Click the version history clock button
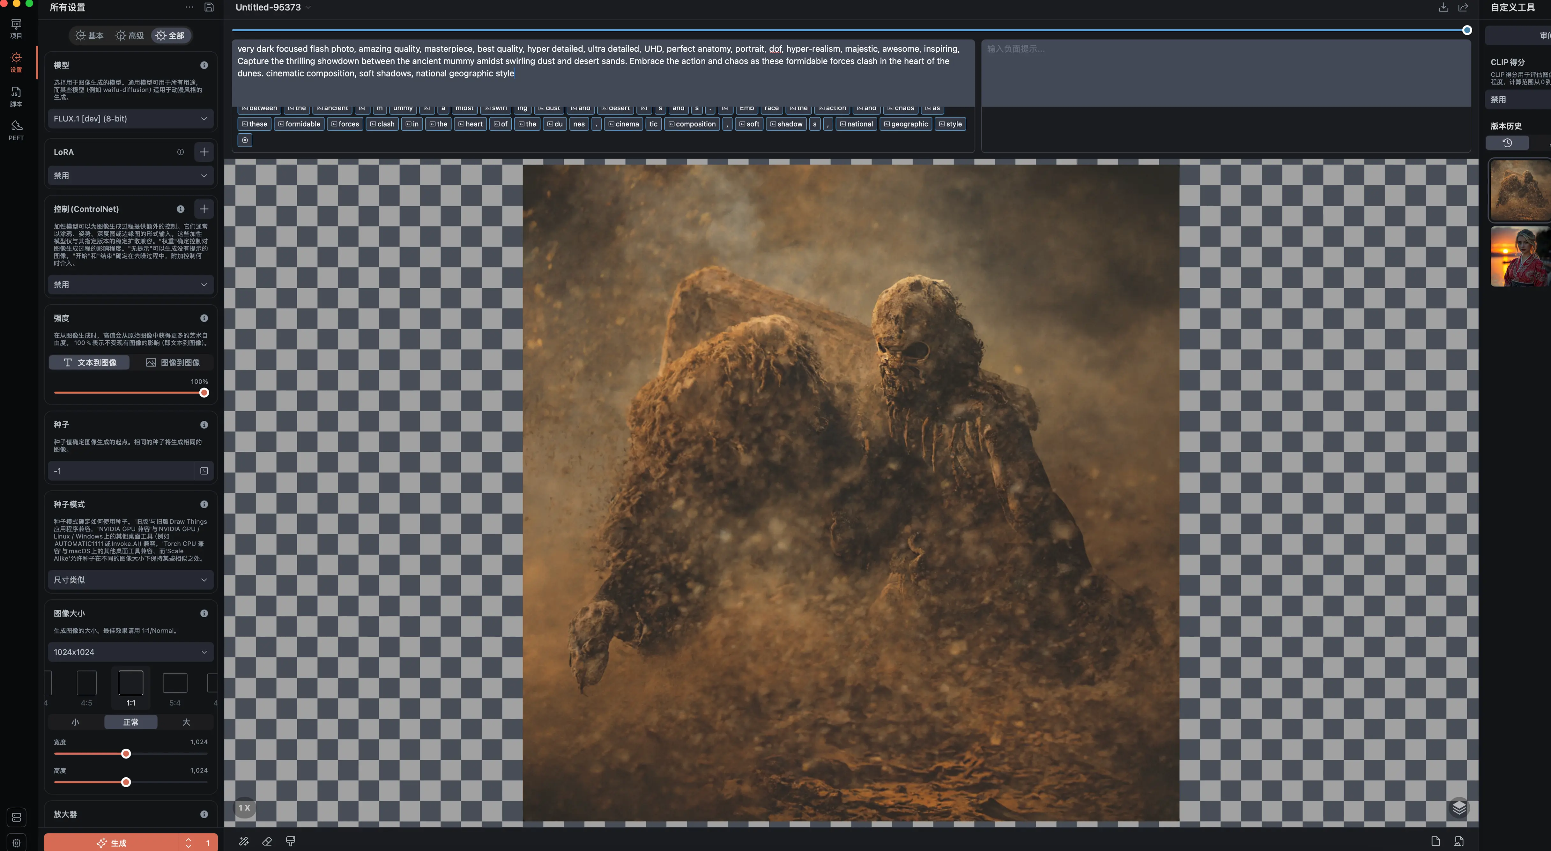Viewport: 1551px width, 851px height. (1507, 143)
